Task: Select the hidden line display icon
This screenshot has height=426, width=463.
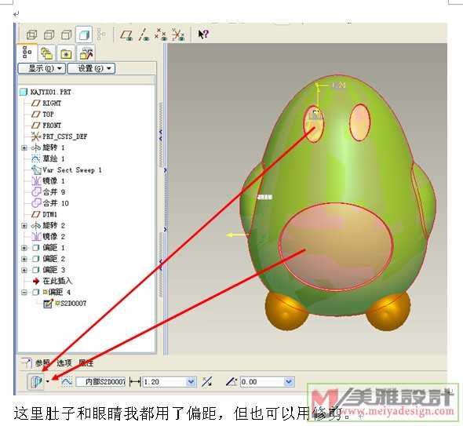Action: (49, 35)
